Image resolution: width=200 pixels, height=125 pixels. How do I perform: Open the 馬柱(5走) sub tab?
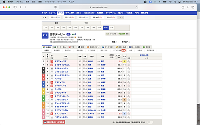point(68,51)
